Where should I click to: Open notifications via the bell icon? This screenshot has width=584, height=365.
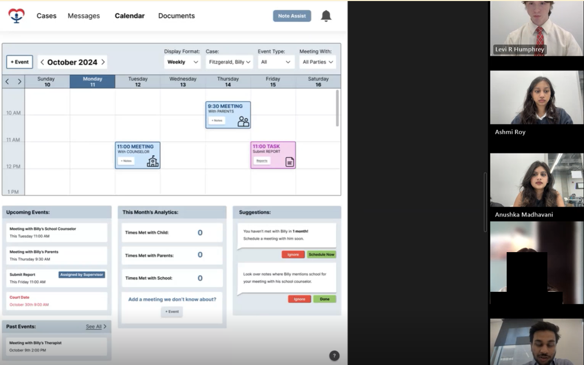coord(326,16)
